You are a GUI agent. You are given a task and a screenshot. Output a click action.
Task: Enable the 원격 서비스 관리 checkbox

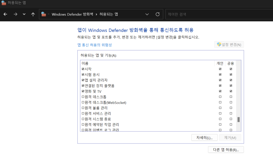click(83, 113)
